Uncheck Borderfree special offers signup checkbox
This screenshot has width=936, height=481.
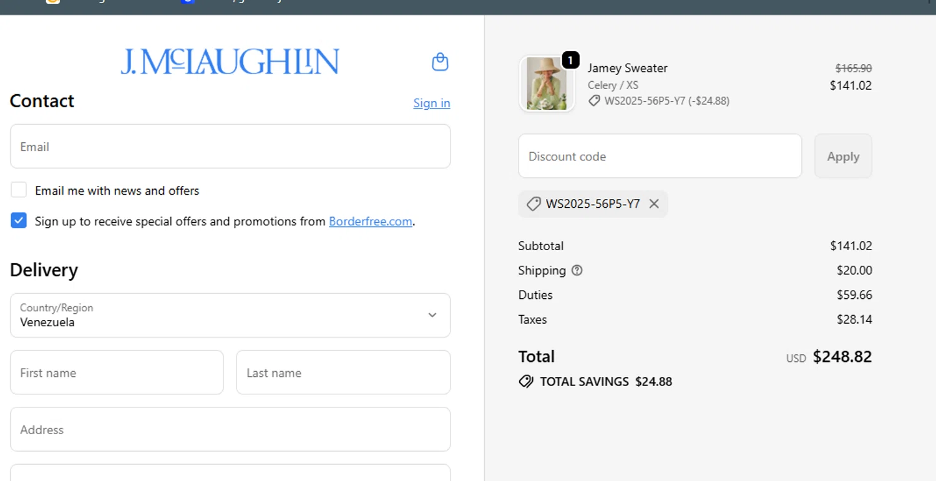(19, 221)
